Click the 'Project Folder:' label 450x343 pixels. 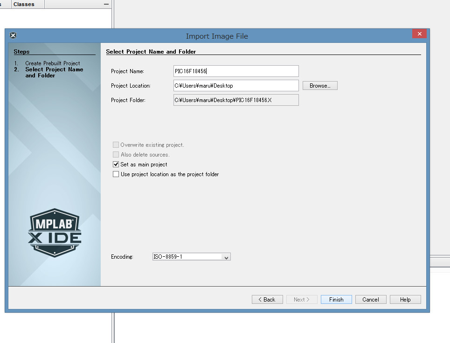tap(128, 100)
